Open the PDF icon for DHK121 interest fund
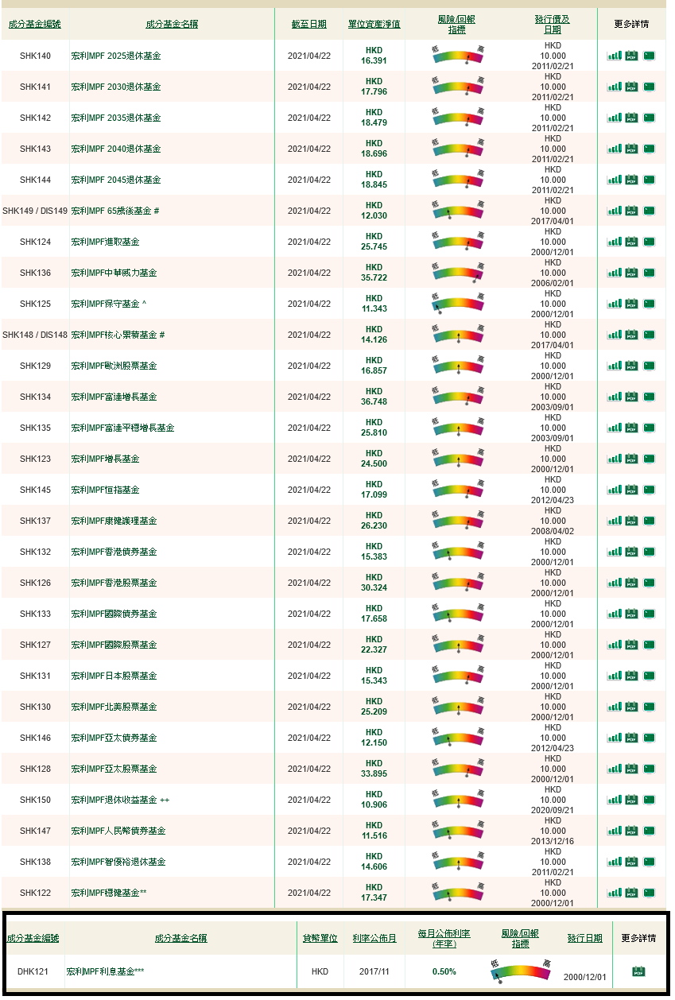This screenshot has height=1000, width=675. [x=638, y=971]
